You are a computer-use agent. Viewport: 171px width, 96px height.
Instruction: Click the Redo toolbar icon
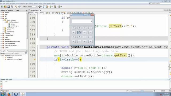[20, 7]
